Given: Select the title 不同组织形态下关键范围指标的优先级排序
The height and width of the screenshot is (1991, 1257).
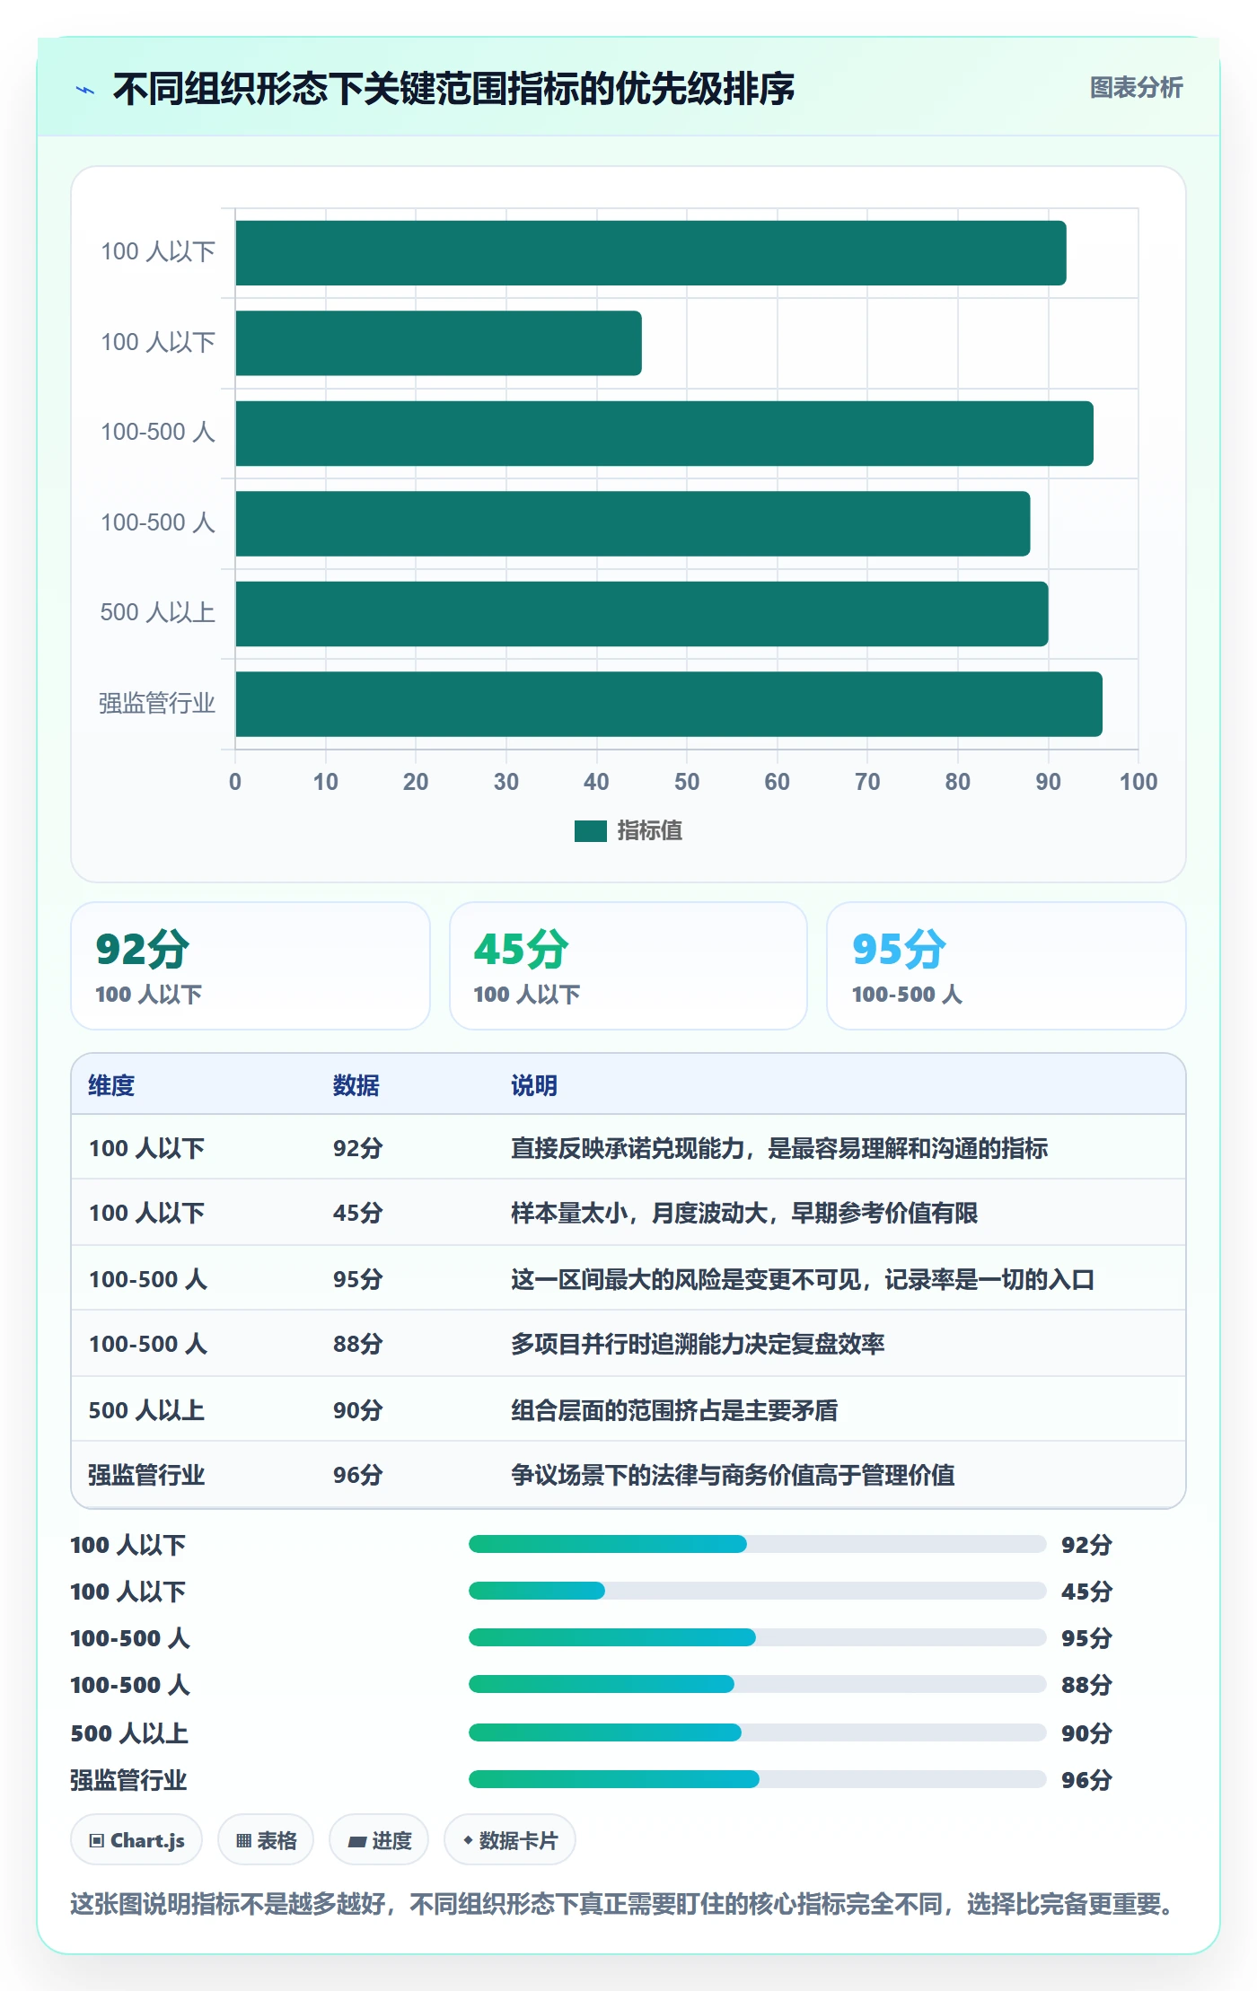Looking at the screenshot, I should pos(453,89).
